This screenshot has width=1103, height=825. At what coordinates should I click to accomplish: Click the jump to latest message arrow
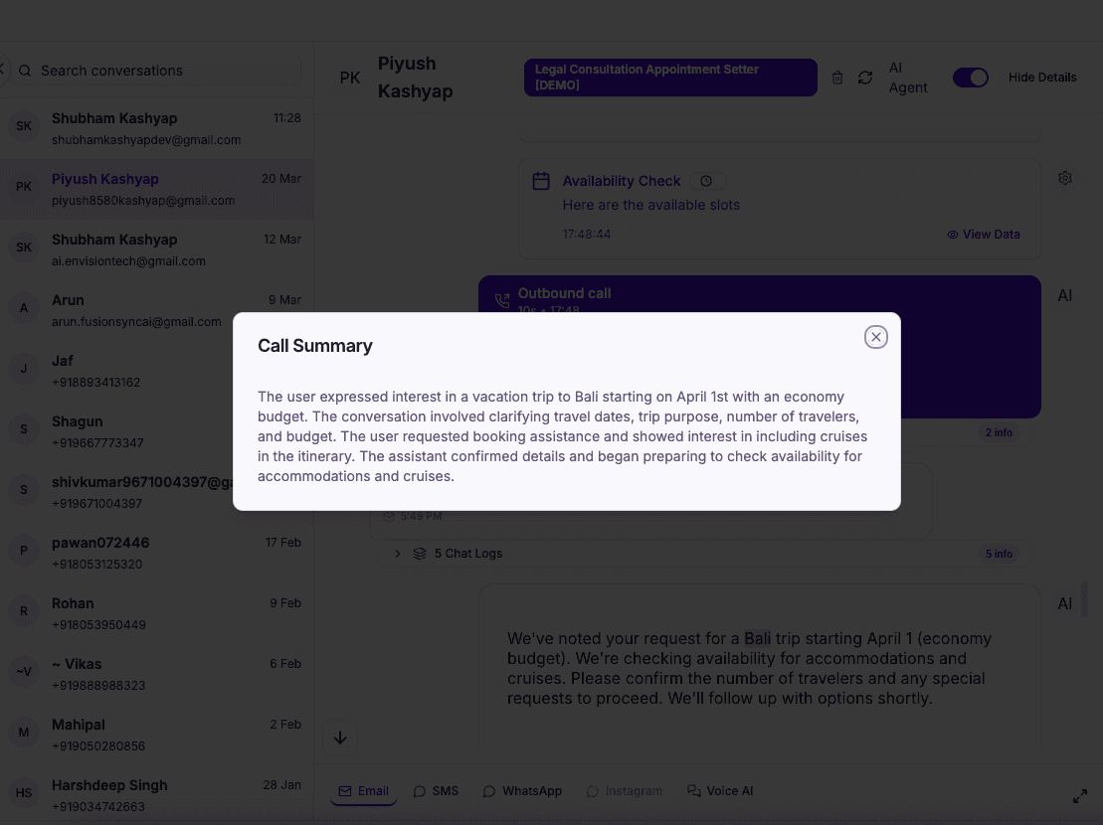(340, 738)
